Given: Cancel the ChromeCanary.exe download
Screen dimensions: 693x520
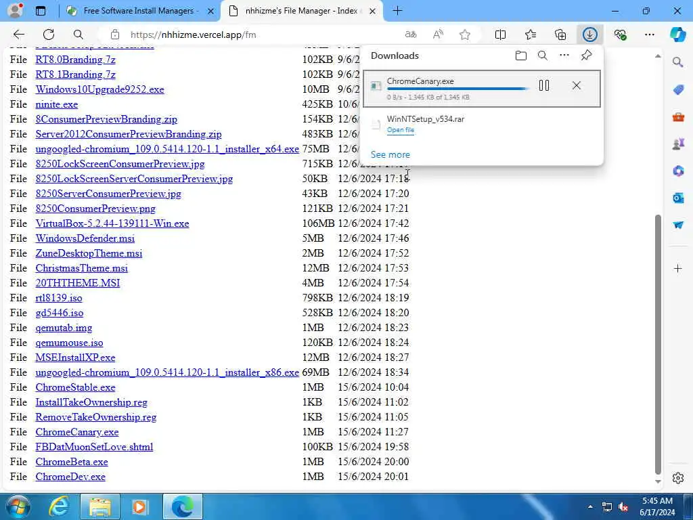Looking at the screenshot, I should pos(577,85).
